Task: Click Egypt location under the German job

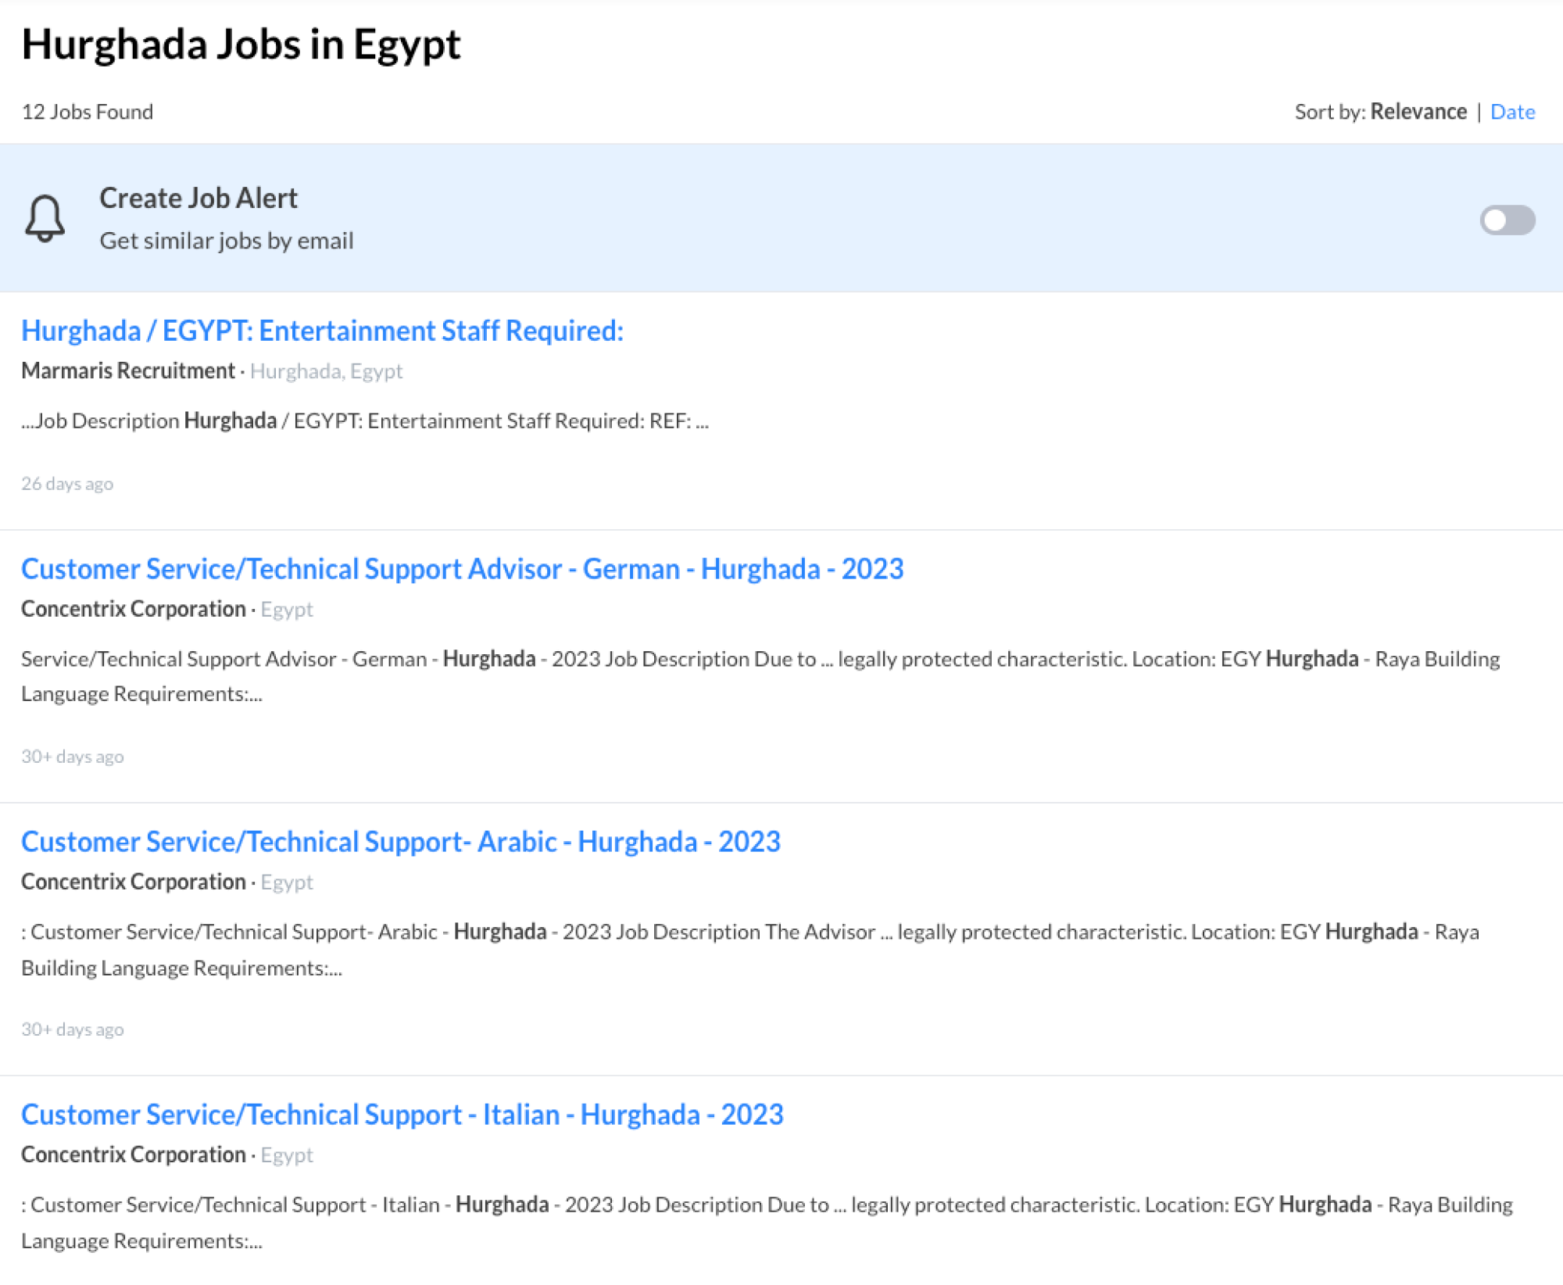Action: (287, 610)
